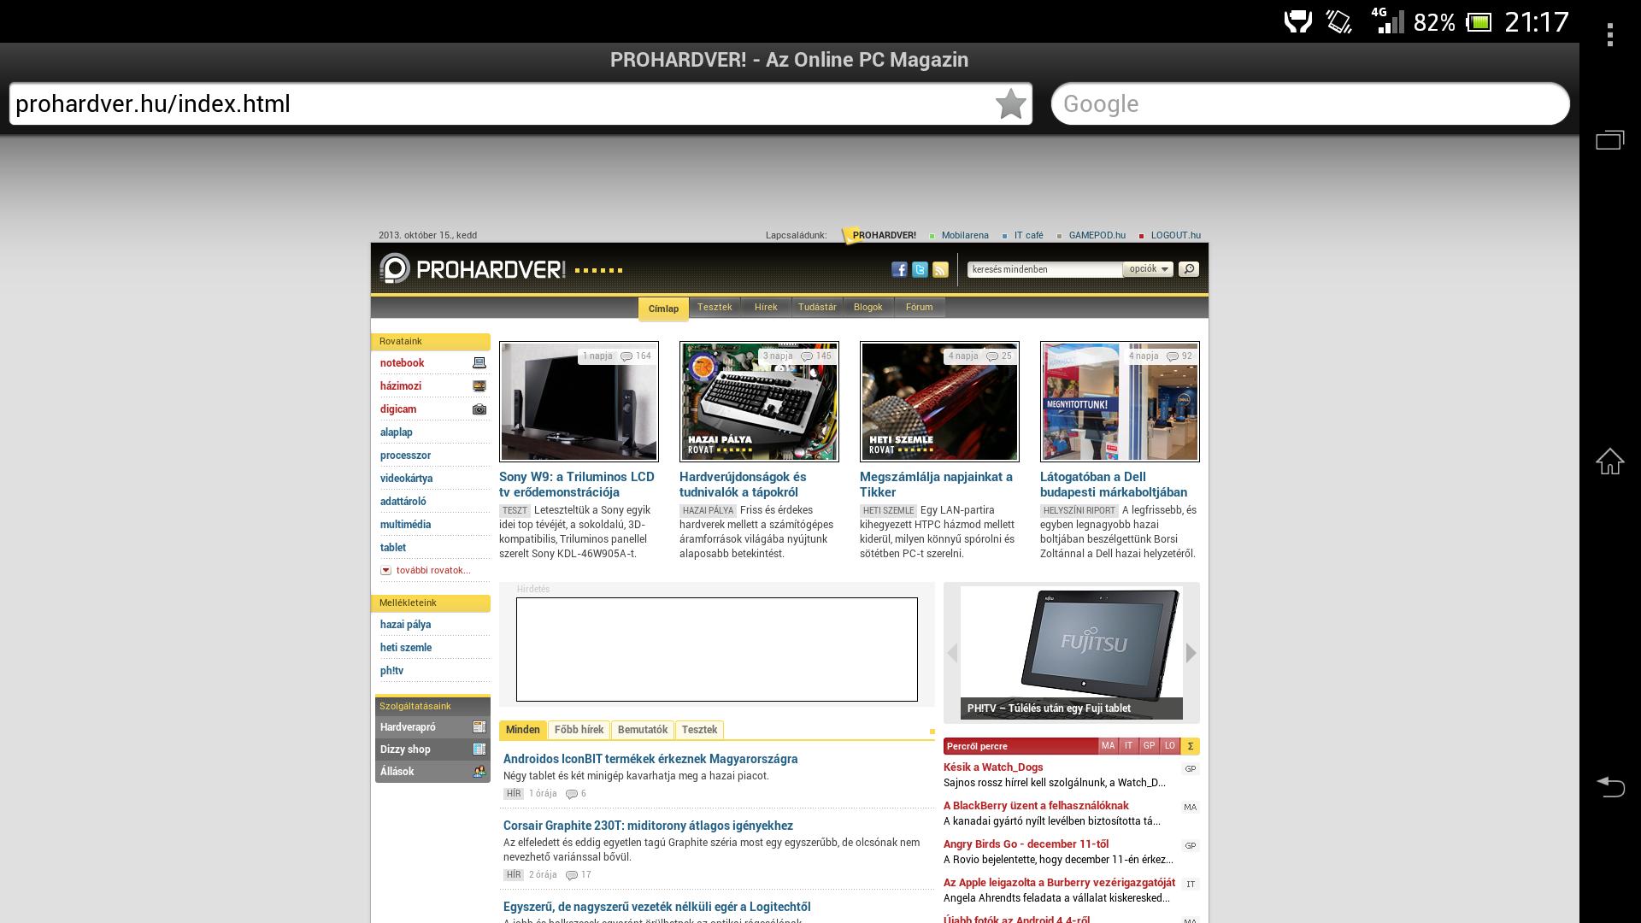Viewport: 1641px width, 923px height.
Task: Open the GAMEPOD.hu link
Action: pyautogui.click(x=1097, y=235)
